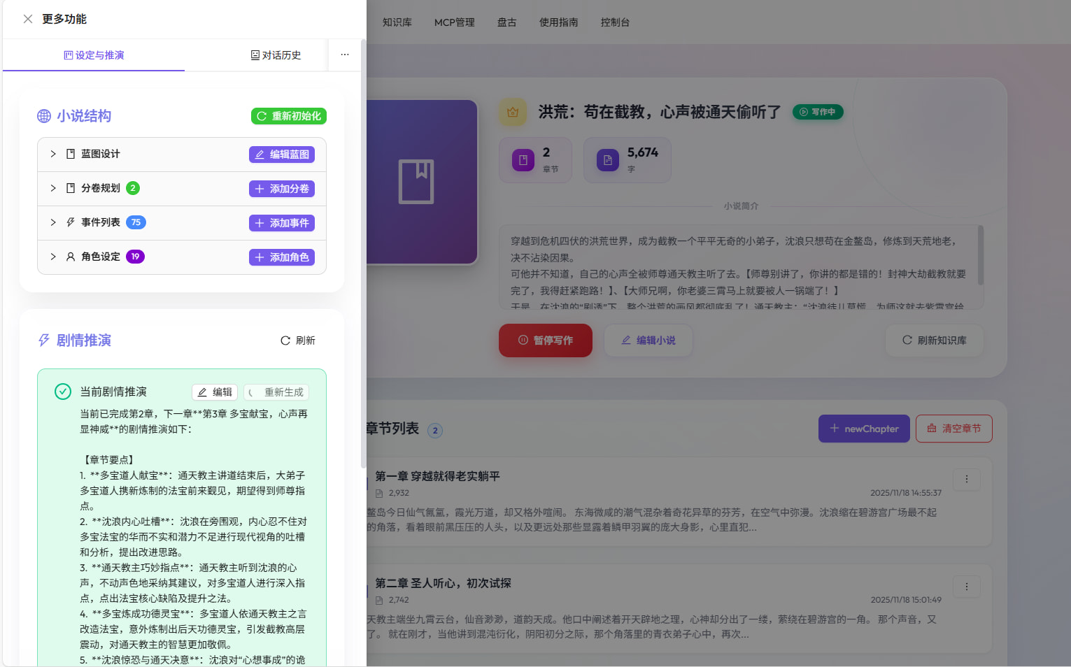Switch to the 对话历史 tab
Viewport: 1071px width, 667px height.
coord(276,55)
